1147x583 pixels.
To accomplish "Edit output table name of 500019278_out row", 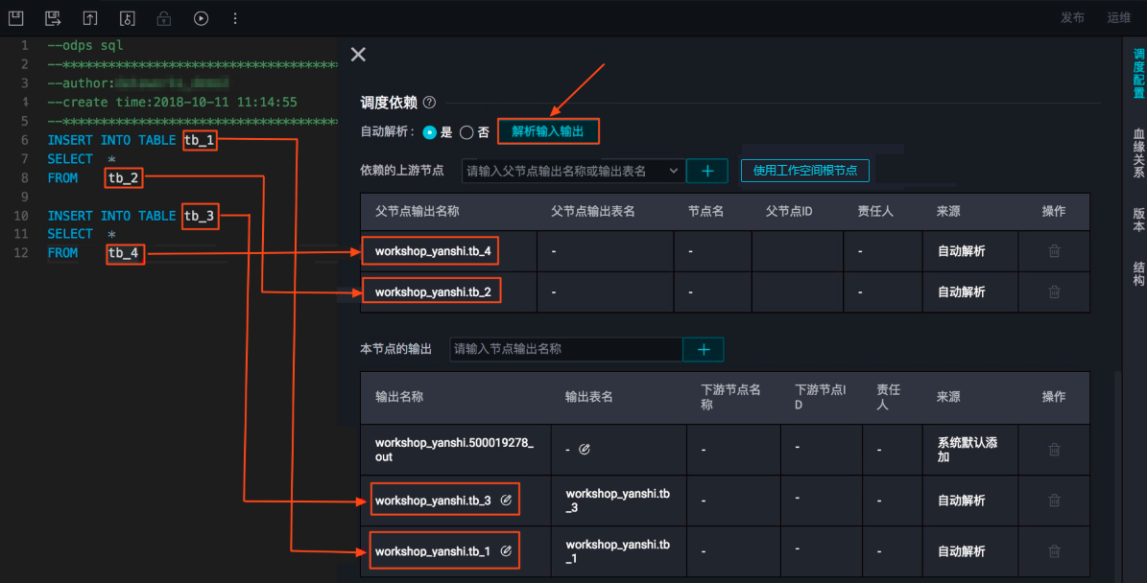I will 585,450.
